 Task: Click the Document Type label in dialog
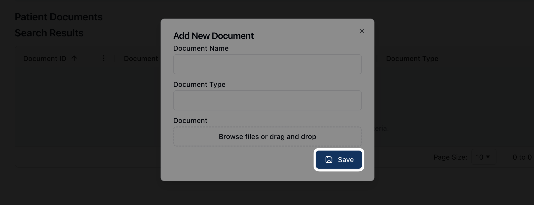click(199, 84)
